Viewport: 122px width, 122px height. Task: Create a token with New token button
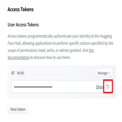pos(18,109)
